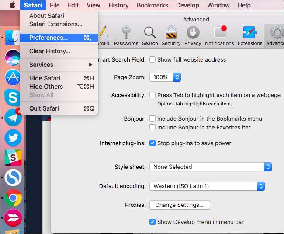
Task: Open Google Chrome from the Dock
Action: pyautogui.click(x=13, y=198)
